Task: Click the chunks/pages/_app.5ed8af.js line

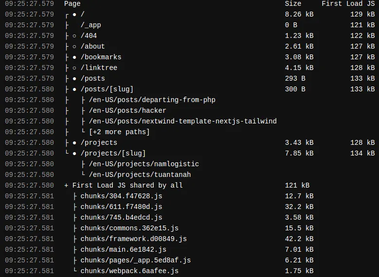Action: tap(135, 260)
